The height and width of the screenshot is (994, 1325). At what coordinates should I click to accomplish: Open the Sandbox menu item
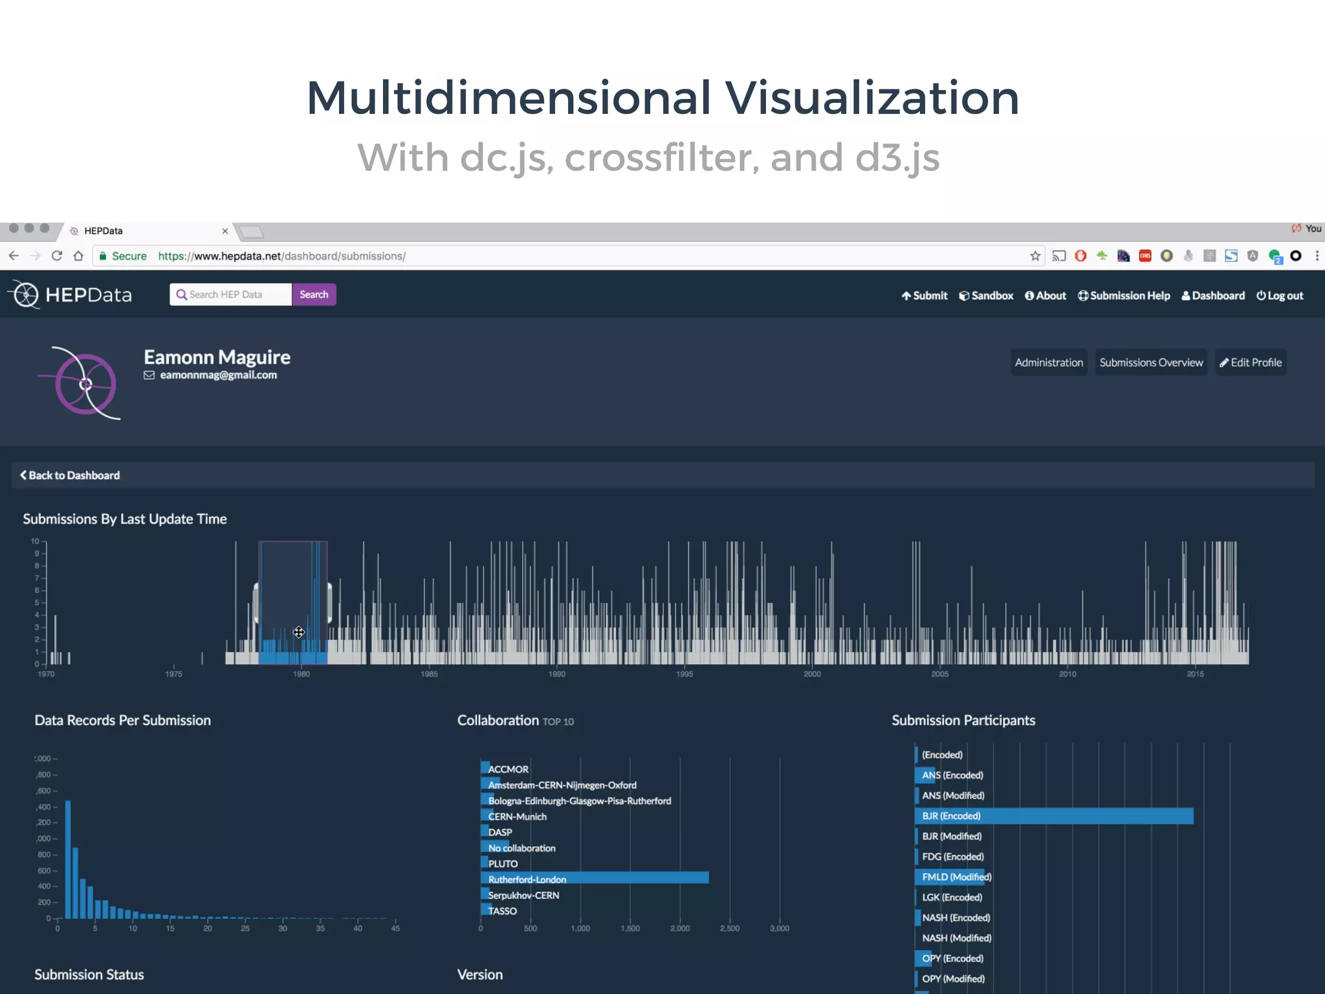[986, 296]
